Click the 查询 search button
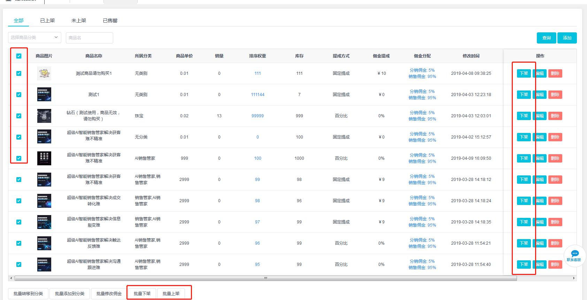The height and width of the screenshot is (300, 587). (x=547, y=38)
